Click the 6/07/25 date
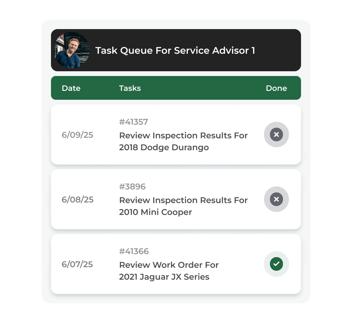This screenshot has height=323, width=352. point(77,265)
